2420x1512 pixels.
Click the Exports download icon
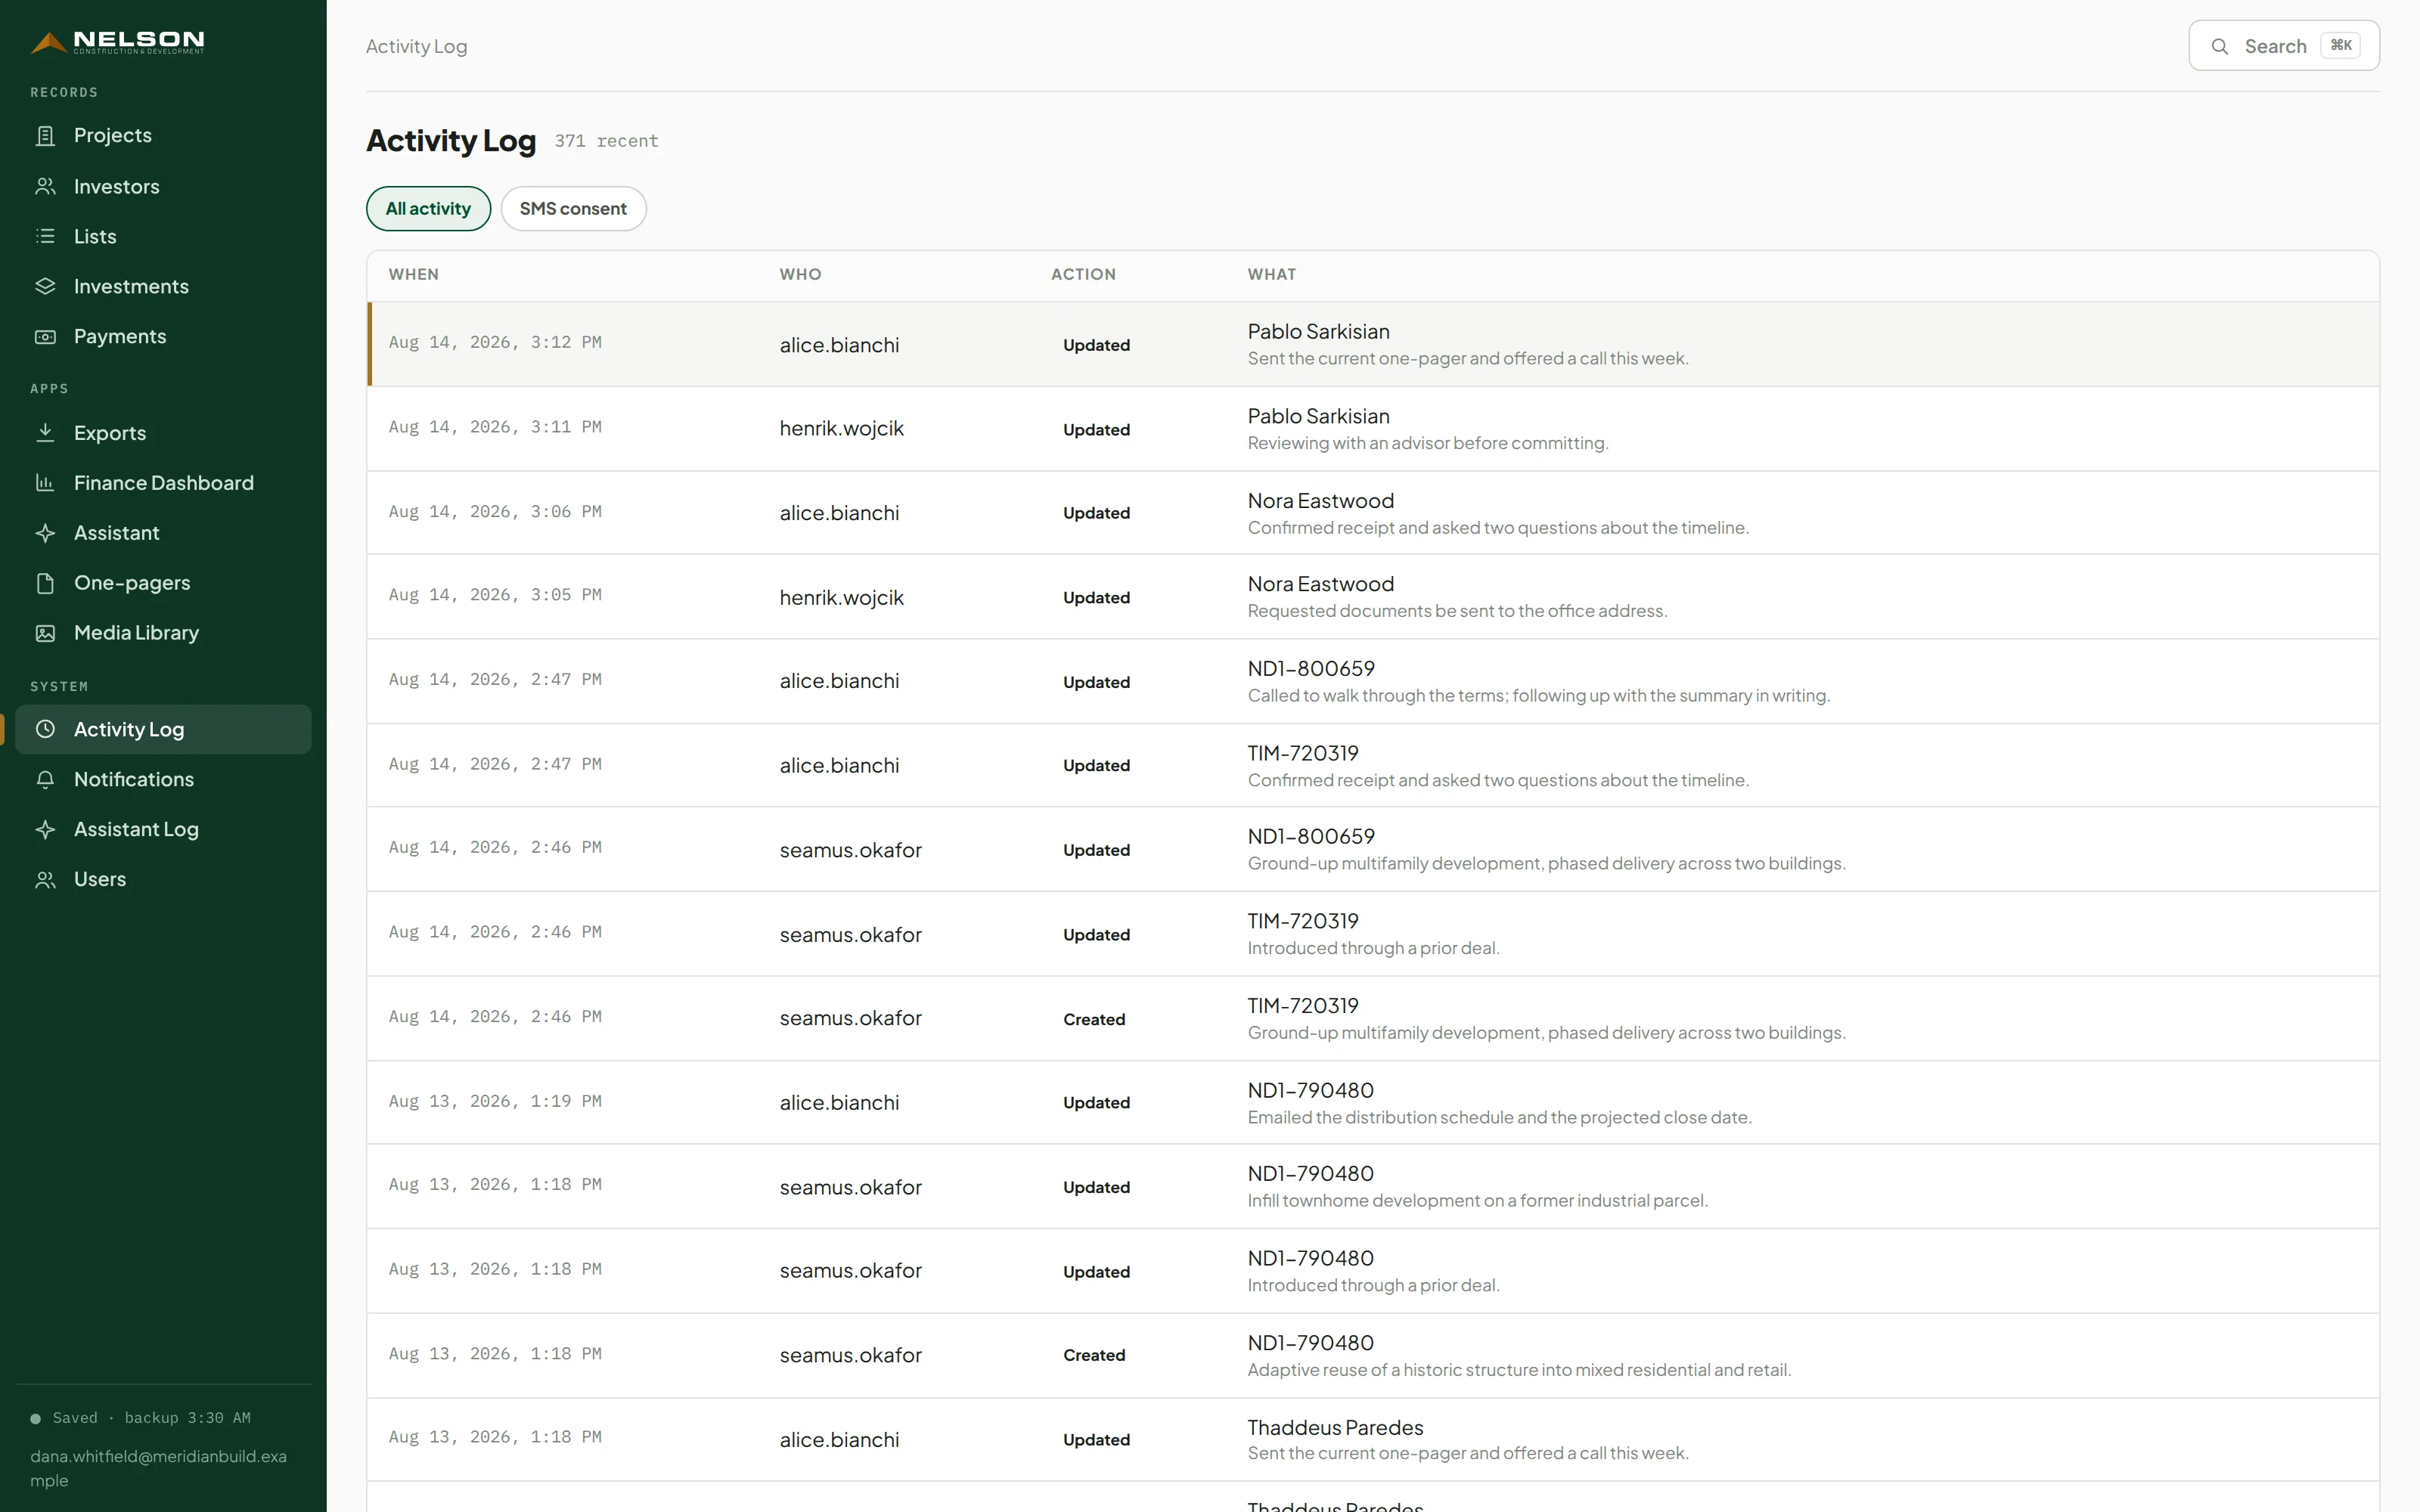(x=45, y=433)
